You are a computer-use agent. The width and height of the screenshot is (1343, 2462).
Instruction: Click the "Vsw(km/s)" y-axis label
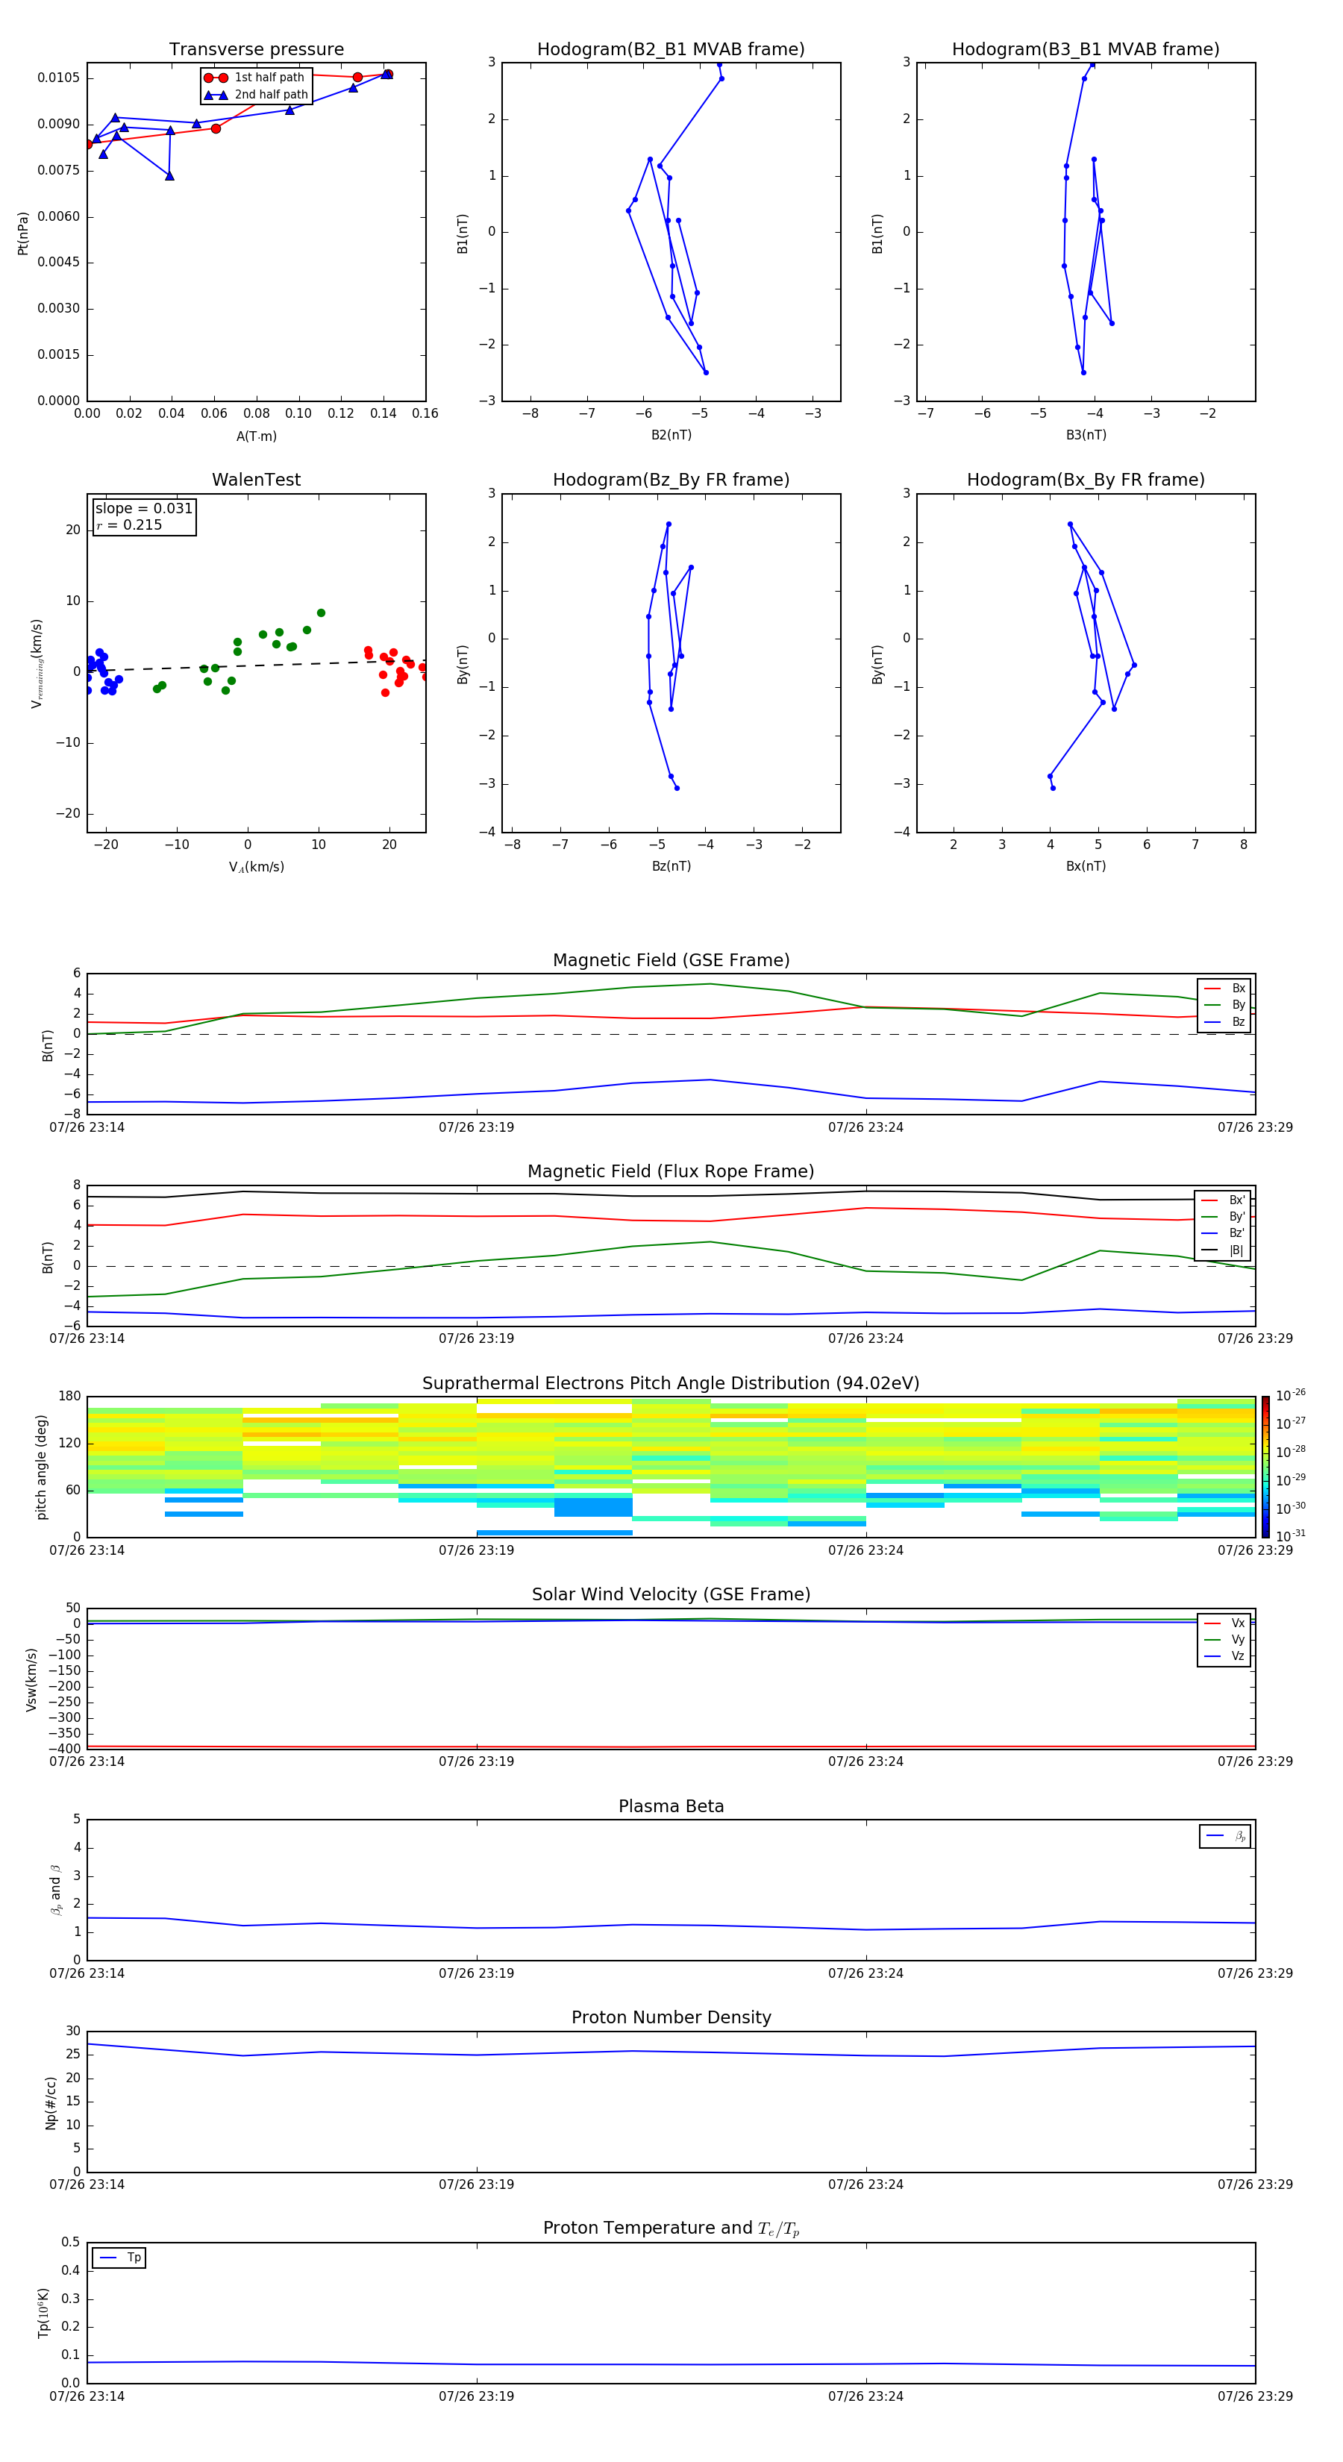[x=31, y=1679]
